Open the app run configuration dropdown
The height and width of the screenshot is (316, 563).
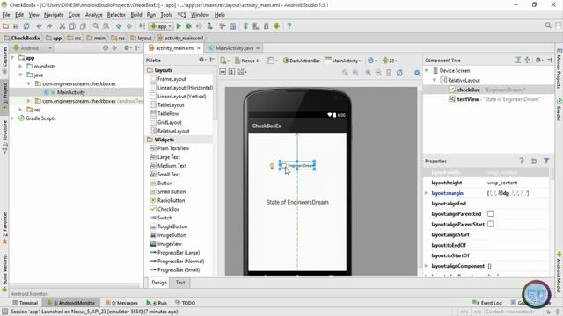(x=162, y=26)
